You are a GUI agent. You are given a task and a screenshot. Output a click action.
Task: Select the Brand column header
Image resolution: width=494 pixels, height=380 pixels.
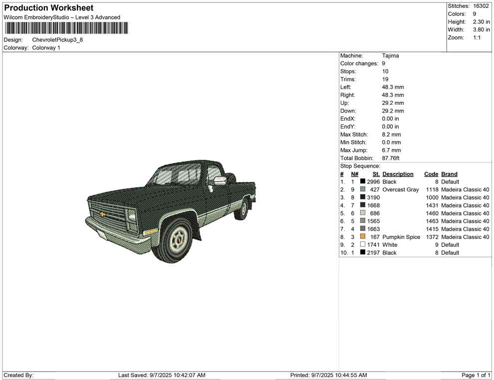[x=449, y=174]
